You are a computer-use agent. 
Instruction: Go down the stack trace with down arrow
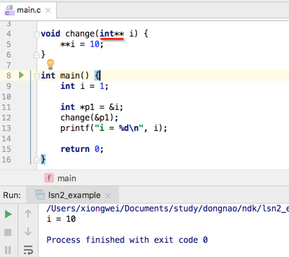[28, 232]
